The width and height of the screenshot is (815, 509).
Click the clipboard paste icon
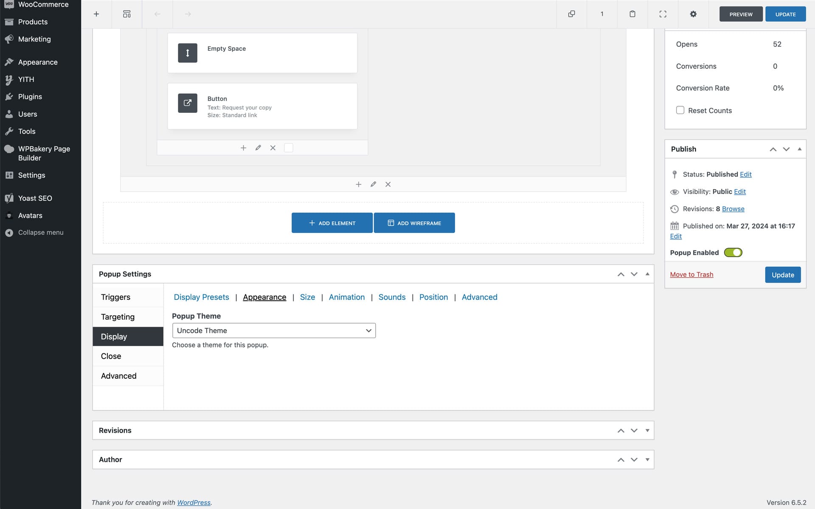coord(632,14)
